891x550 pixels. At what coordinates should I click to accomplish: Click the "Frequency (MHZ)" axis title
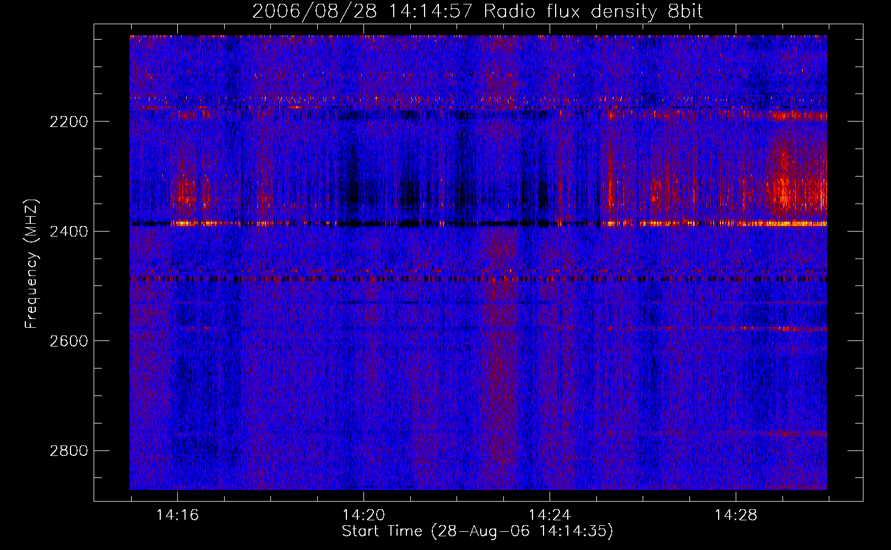(32, 263)
